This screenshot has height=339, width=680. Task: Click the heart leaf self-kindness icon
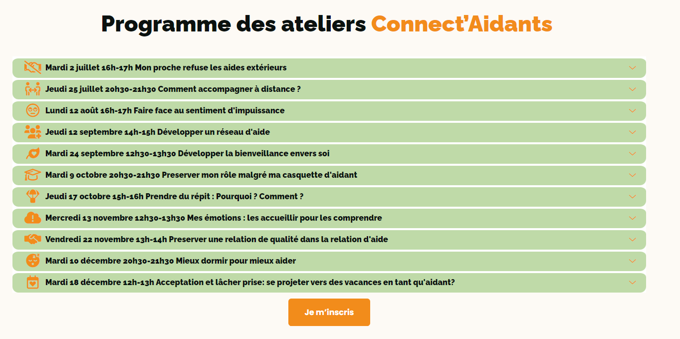click(33, 153)
